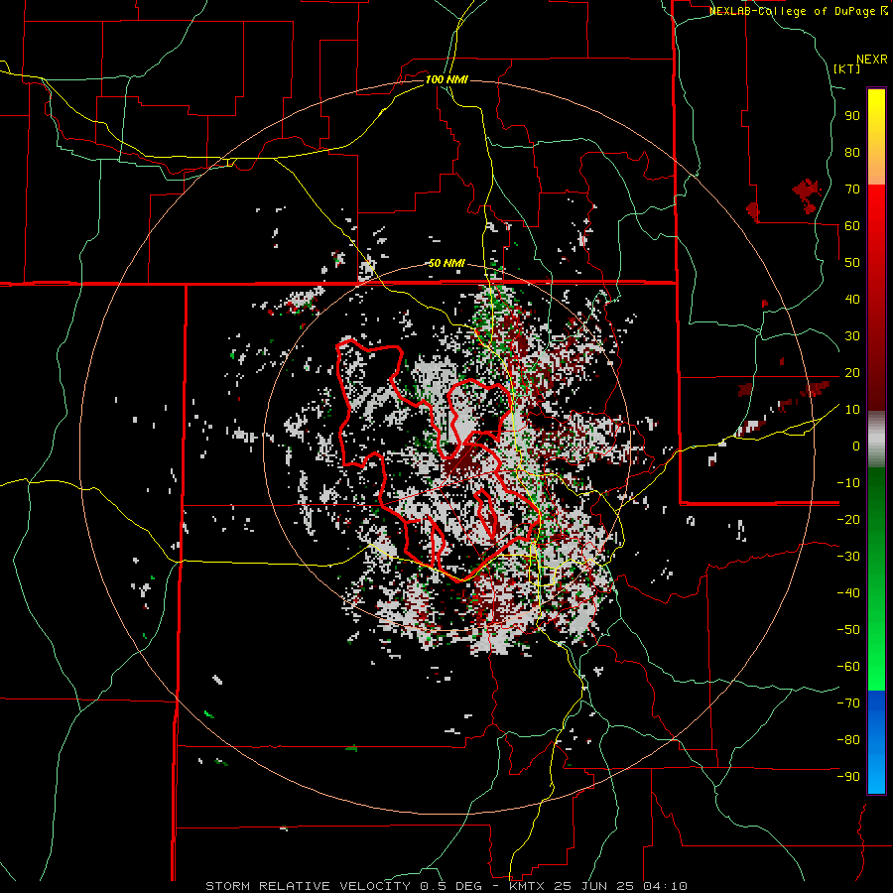Viewport: 893px width, 893px height.
Task: Select the -40 value on the velocity scale
Action: (x=848, y=593)
